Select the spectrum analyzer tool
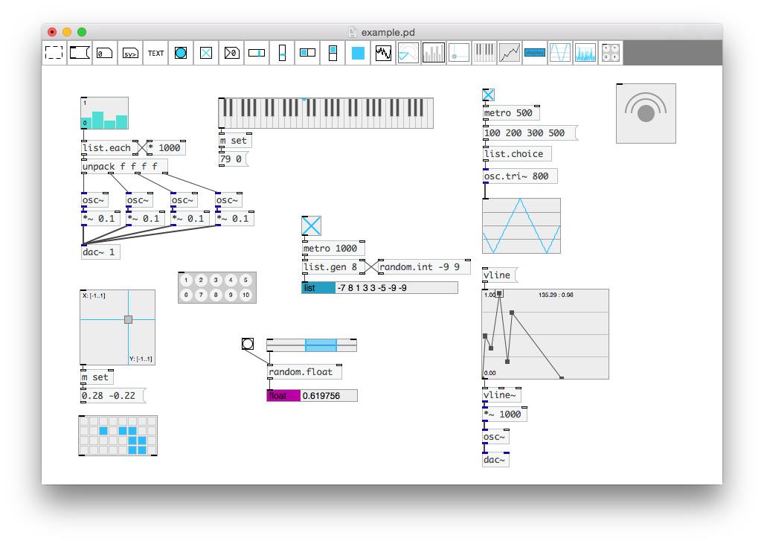Viewport: 764px width, 544px height. click(x=585, y=53)
